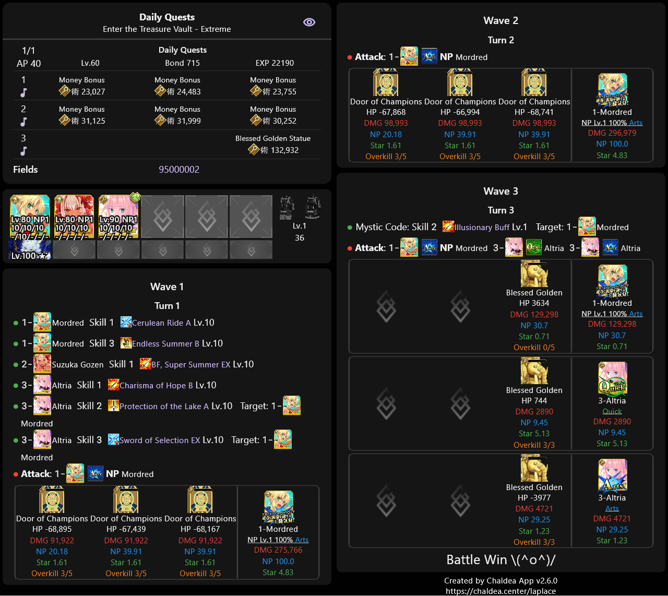Select the Lv.90 Altria party thumbnail
This screenshot has width=668, height=596.
[118, 217]
